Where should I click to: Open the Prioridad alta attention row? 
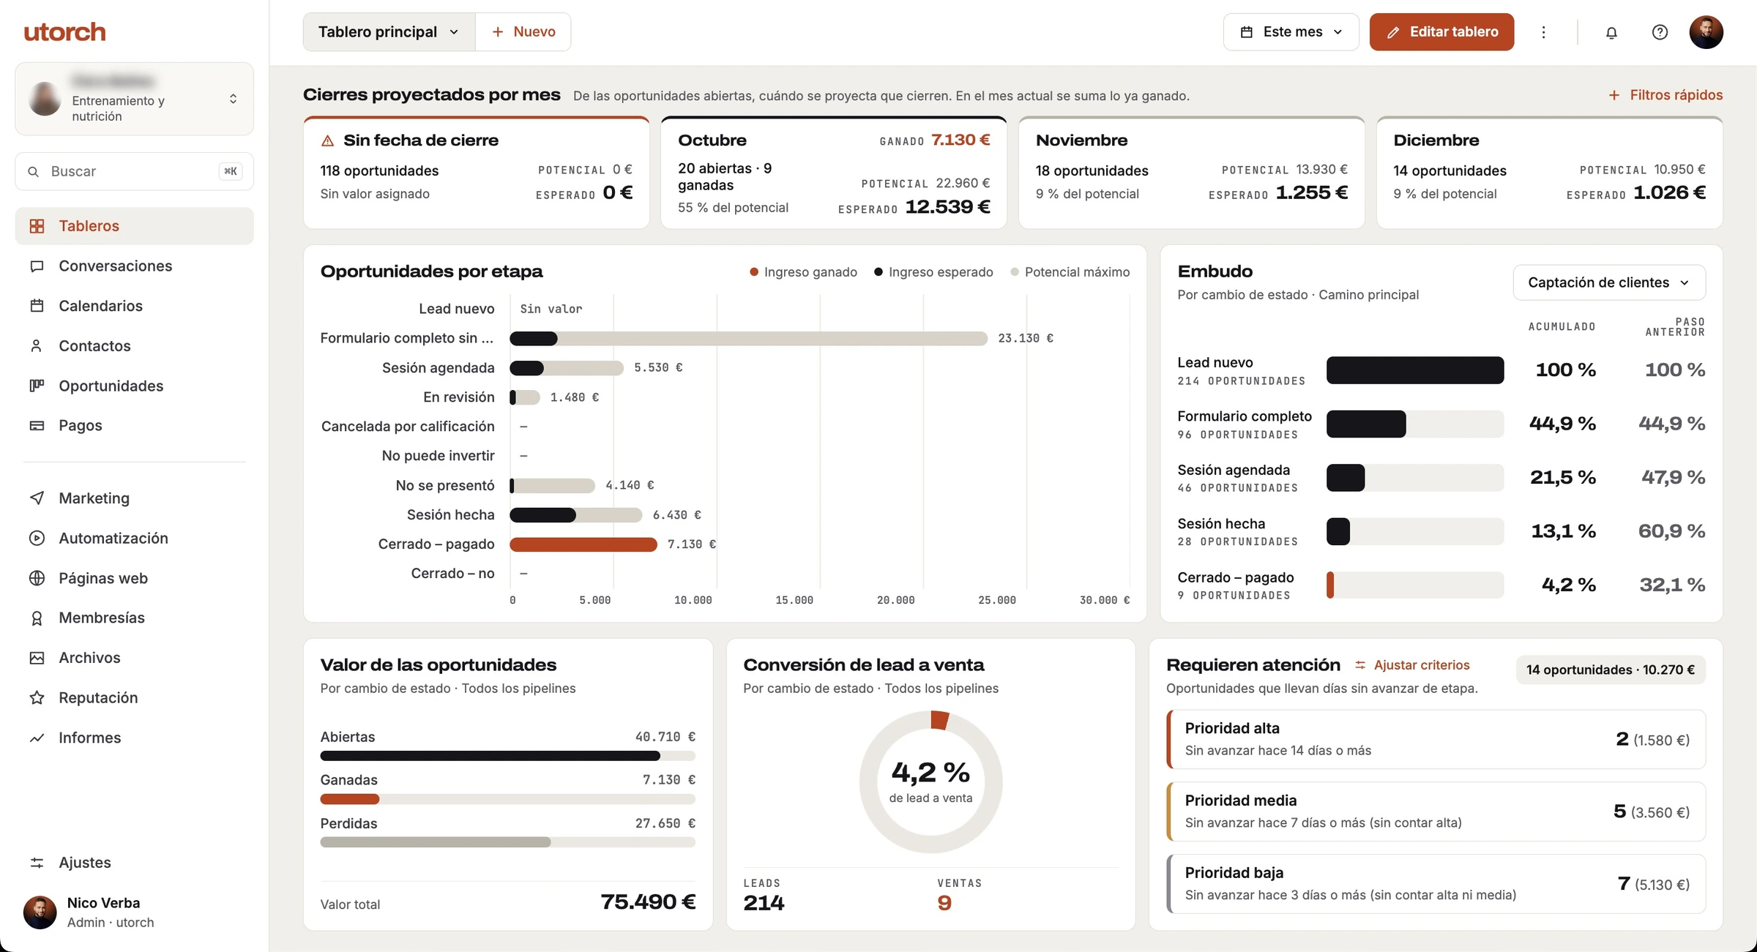[x=1436, y=739]
